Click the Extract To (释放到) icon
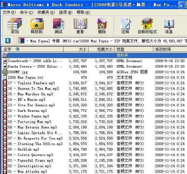This screenshot has width=187, height=174. [36, 26]
